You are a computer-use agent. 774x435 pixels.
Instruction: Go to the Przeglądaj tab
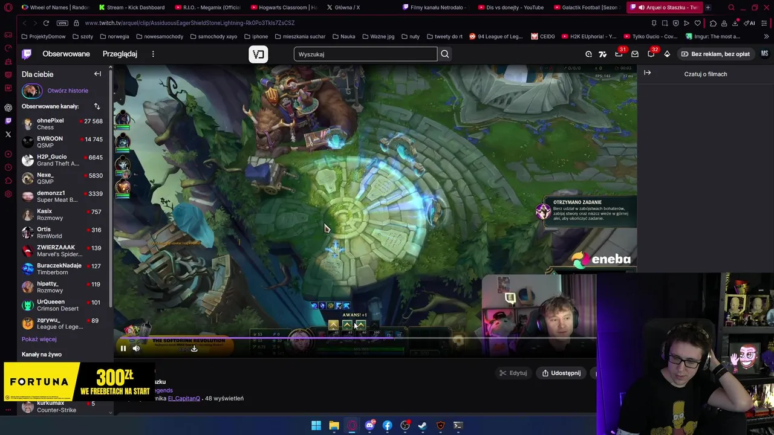(x=120, y=54)
